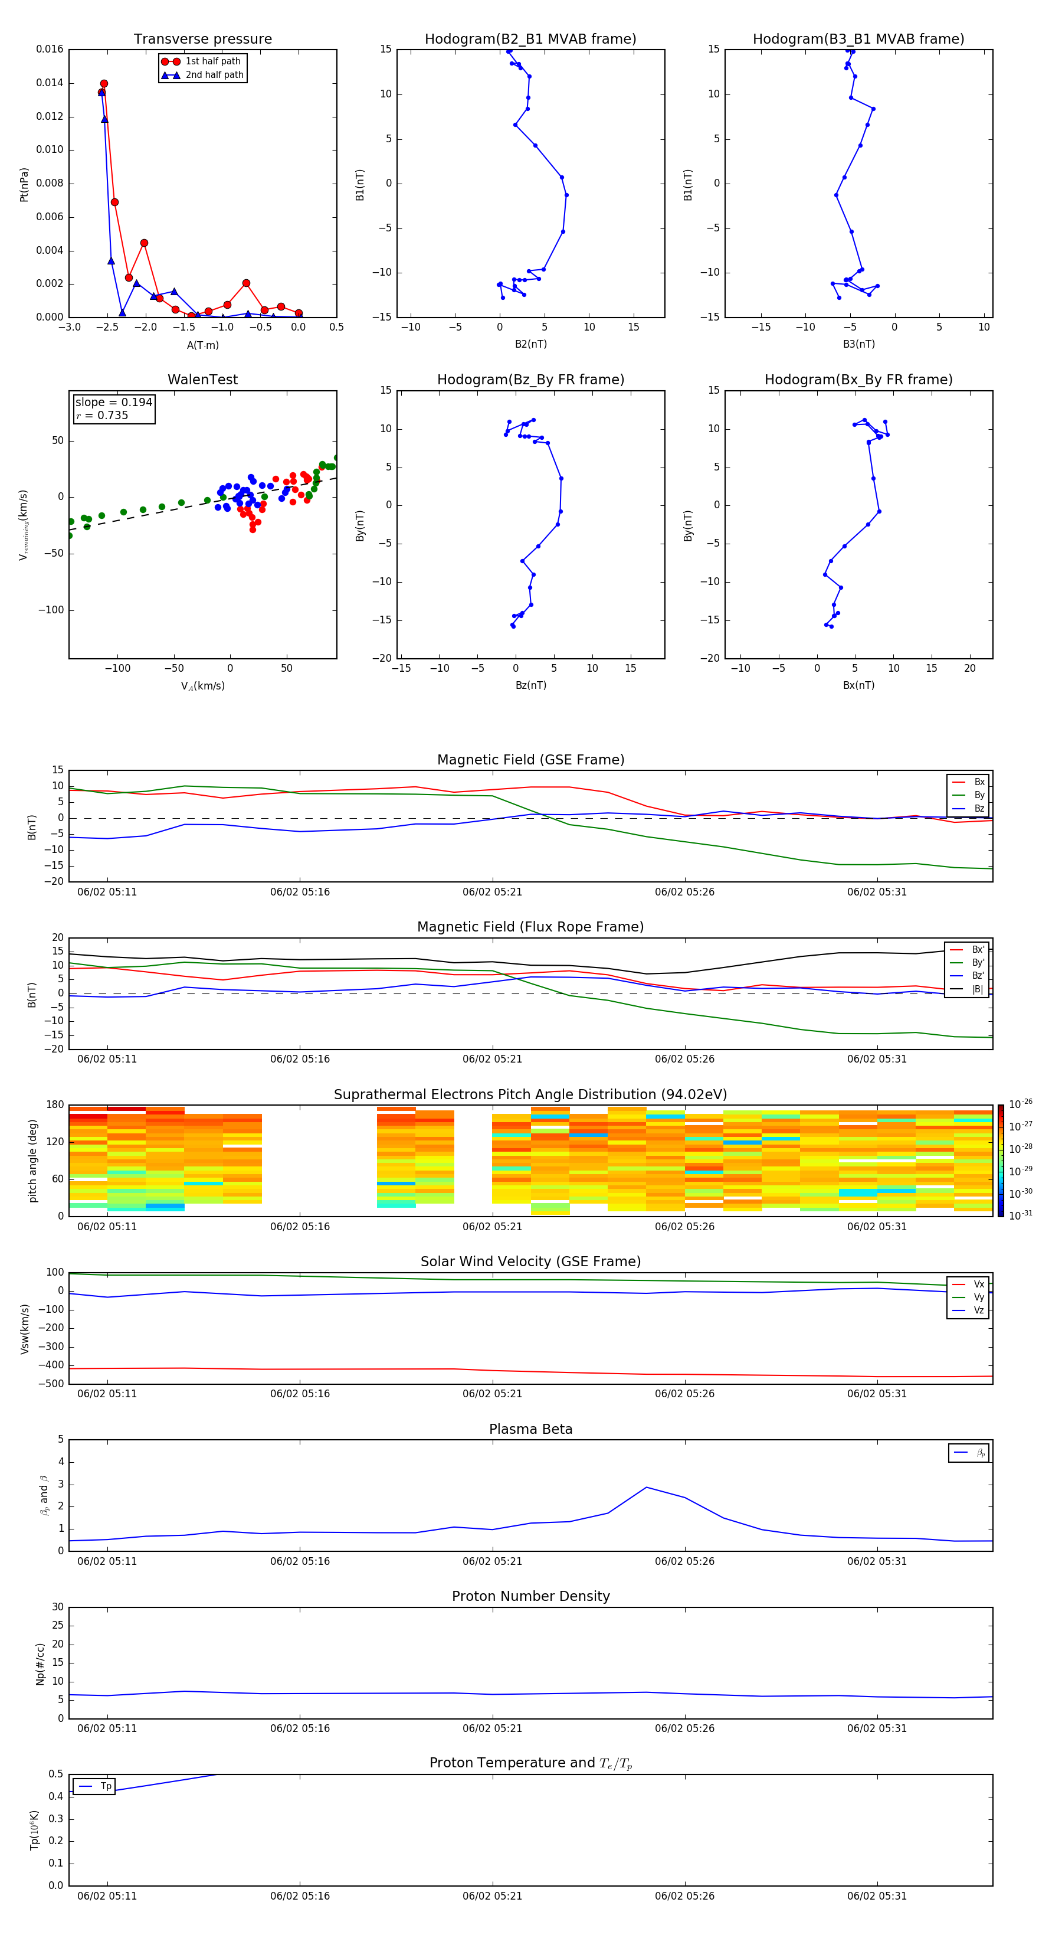This screenshot has width=1062, height=1948.
Task: Click the green By' swatch in Flux Rope legend
Action: coord(957,963)
